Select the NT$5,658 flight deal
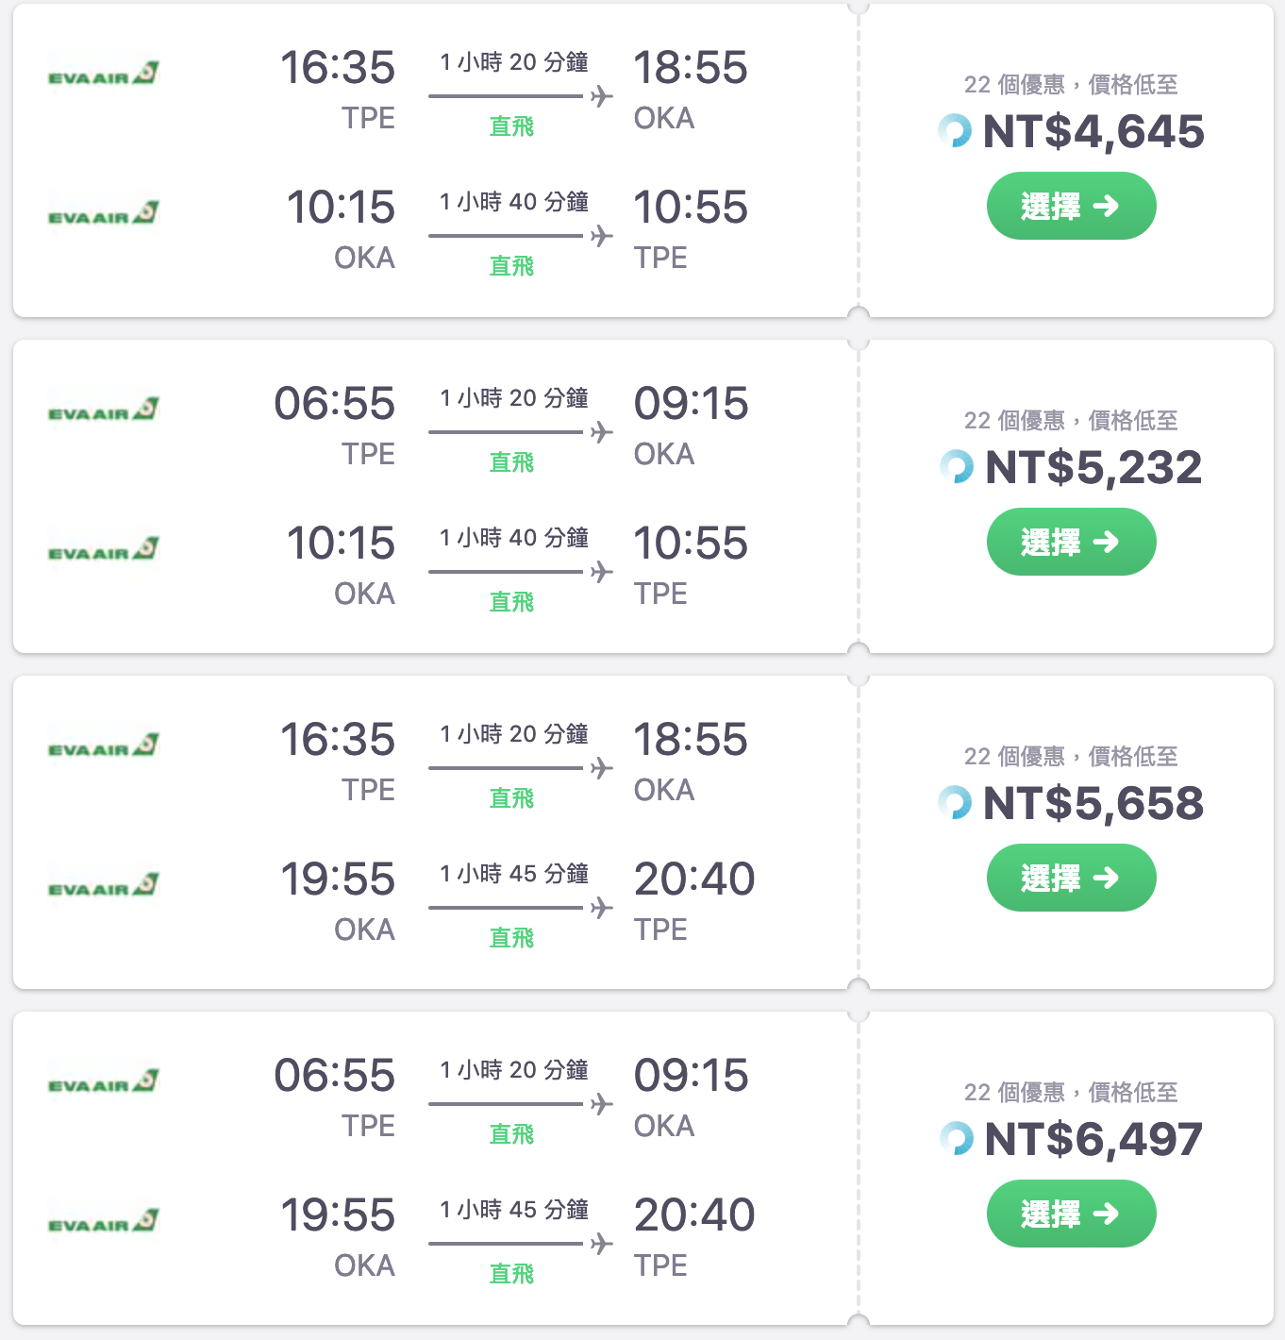This screenshot has width=1285, height=1340. point(1071,878)
